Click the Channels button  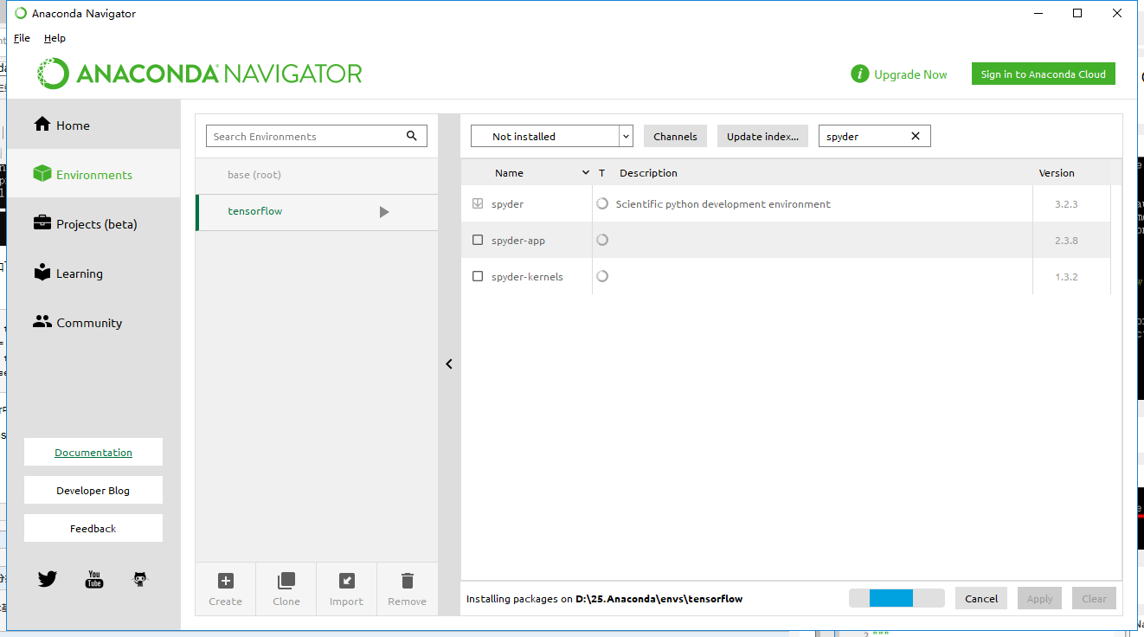coord(675,137)
